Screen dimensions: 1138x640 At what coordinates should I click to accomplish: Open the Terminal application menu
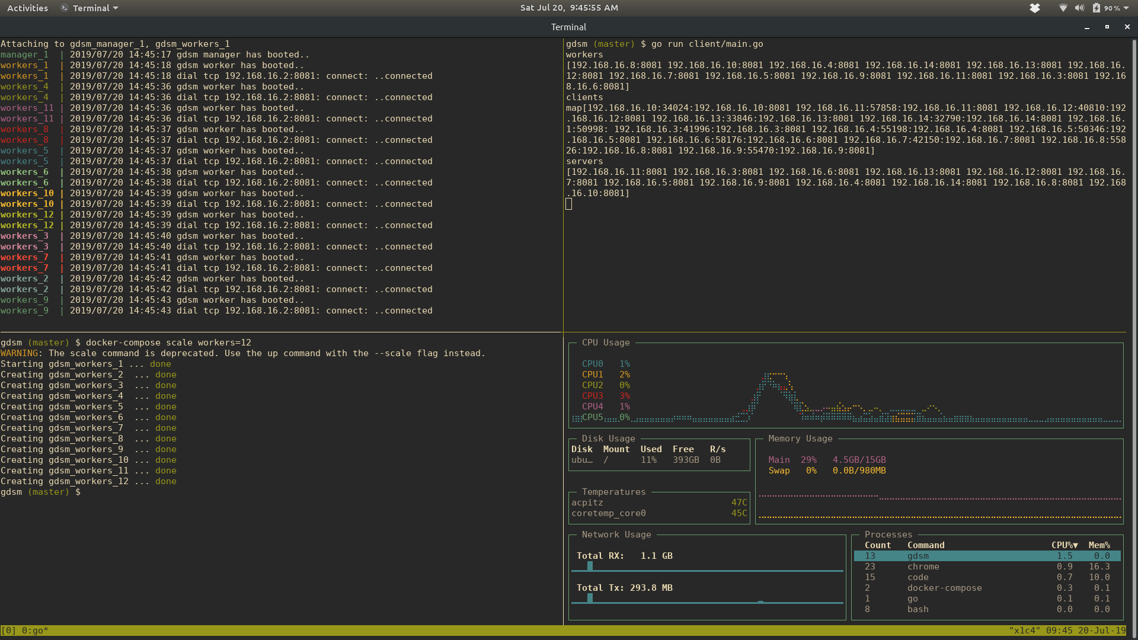pyautogui.click(x=90, y=8)
